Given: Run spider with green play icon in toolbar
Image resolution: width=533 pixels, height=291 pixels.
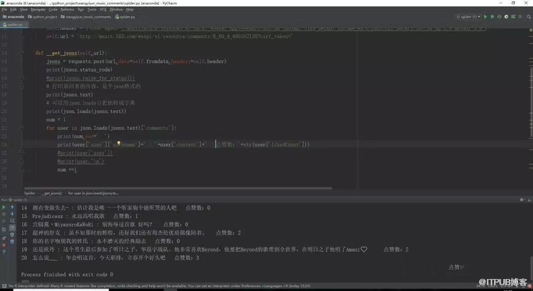Looking at the screenshot, I should (486, 17).
